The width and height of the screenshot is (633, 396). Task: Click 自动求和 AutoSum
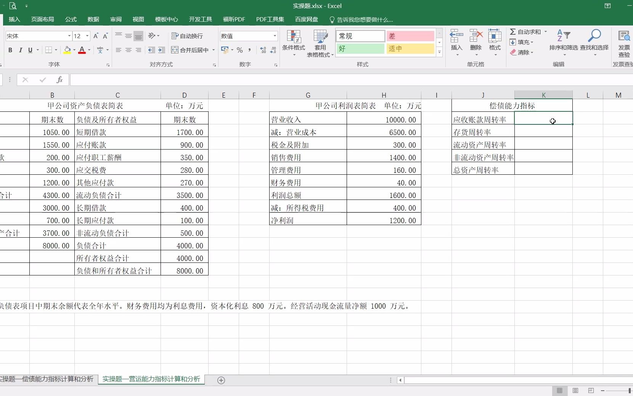click(525, 32)
